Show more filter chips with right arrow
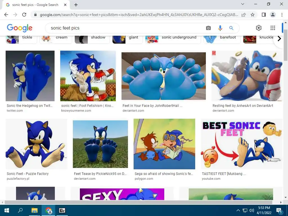The width and height of the screenshot is (288, 216). [x=279, y=39]
